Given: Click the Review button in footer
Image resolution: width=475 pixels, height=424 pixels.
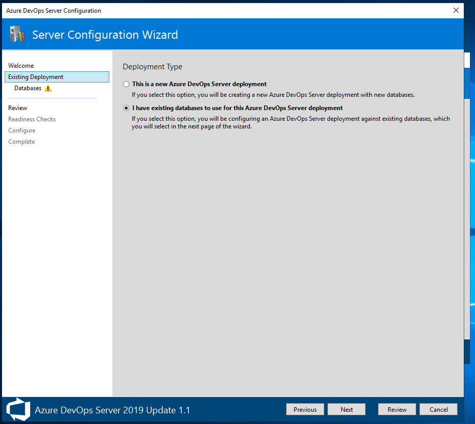Looking at the screenshot, I should coord(397,410).
